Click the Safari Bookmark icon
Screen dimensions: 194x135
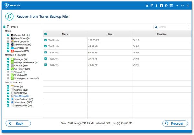(x=12, y=99)
